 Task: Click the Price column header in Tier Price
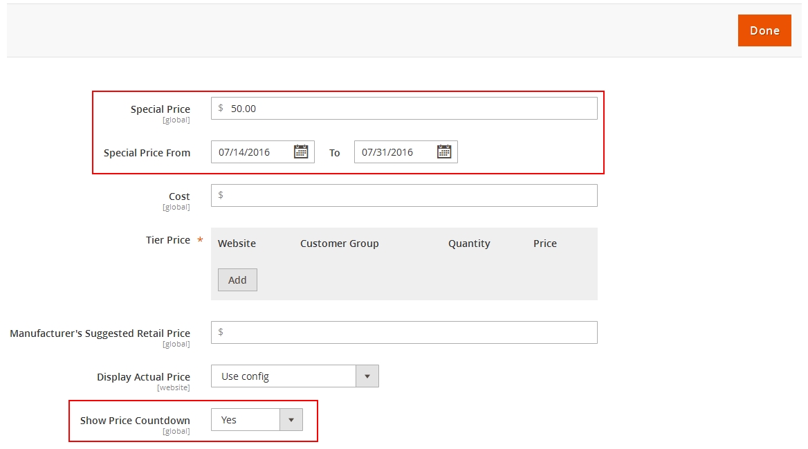pyautogui.click(x=544, y=244)
